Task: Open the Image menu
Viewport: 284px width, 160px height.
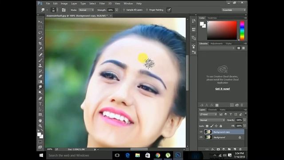Action: click(64, 4)
